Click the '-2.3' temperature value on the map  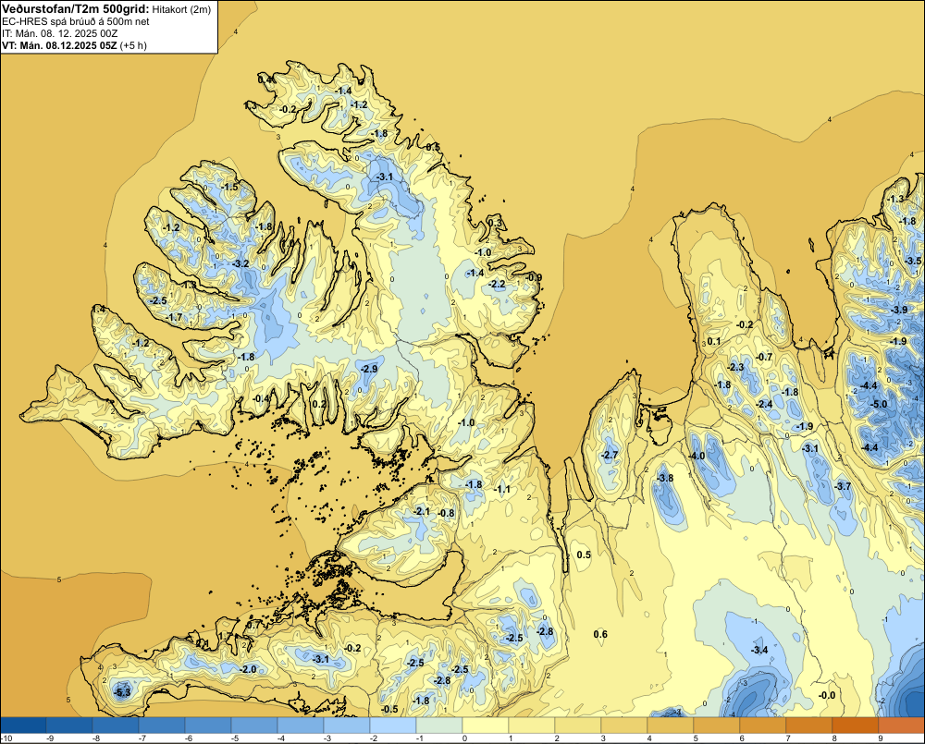735,367
